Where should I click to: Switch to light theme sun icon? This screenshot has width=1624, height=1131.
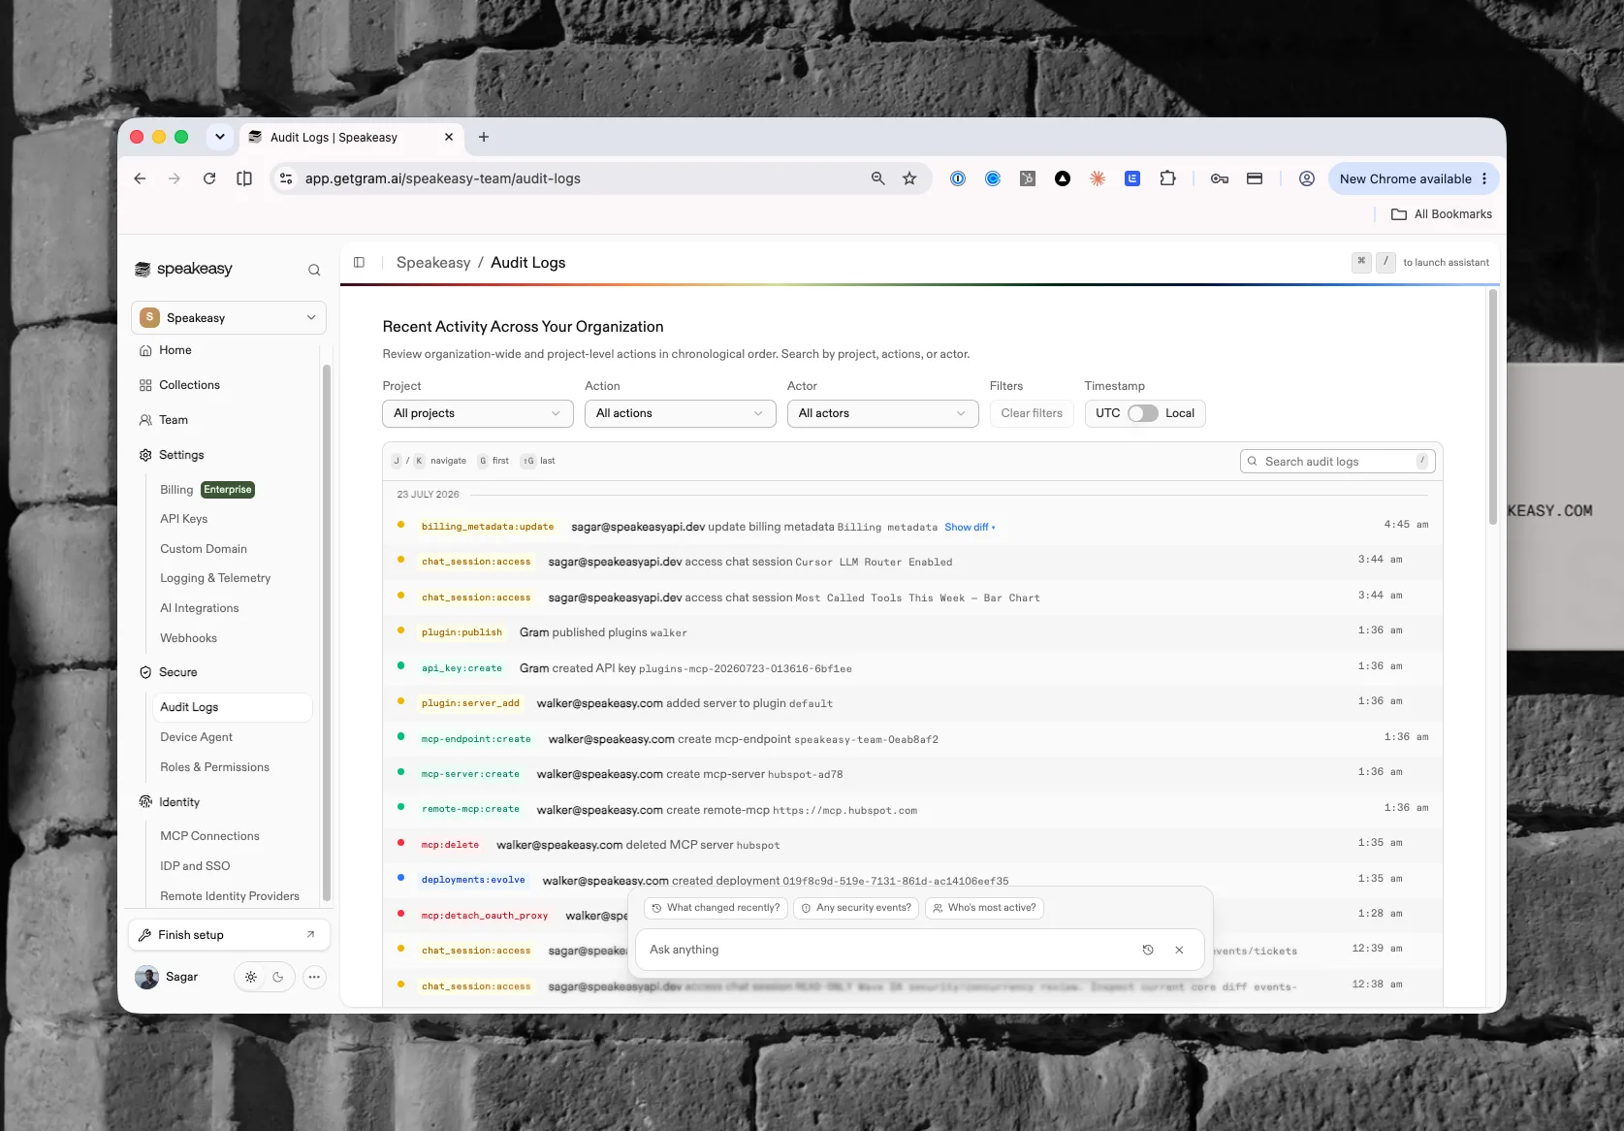[251, 977]
